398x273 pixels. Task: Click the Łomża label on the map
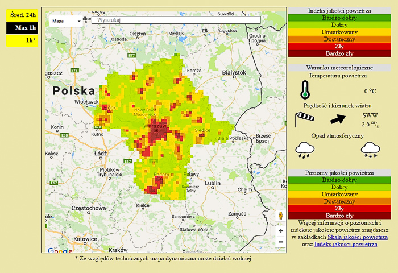(x=194, y=71)
